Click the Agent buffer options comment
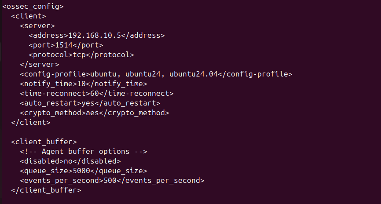381x204 pixels. pyautogui.click(x=84, y=151)
